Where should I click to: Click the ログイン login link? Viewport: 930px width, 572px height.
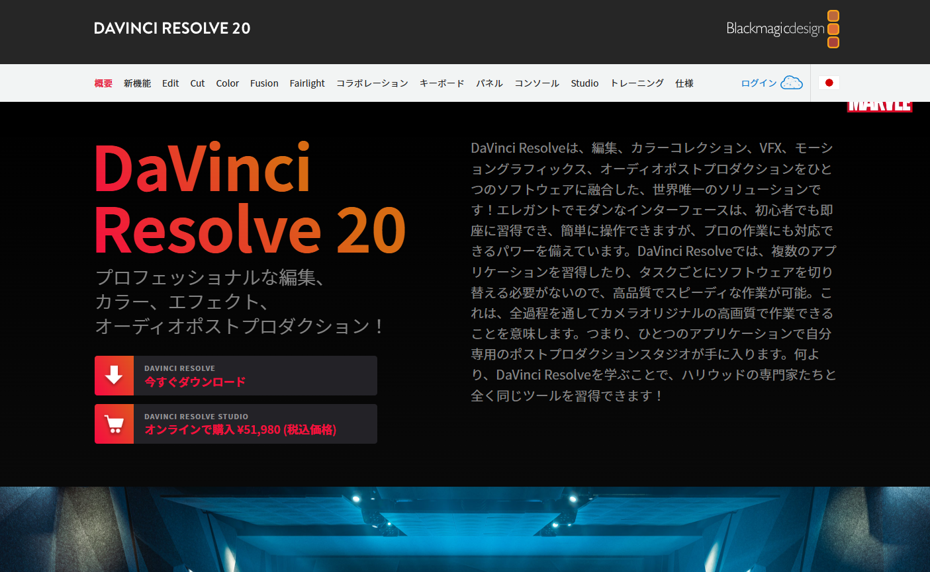[x=759, y=83]
